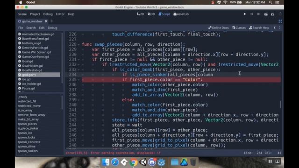Screen dimensions: 299x168
Task: Add a new scene tab
Action: (x=52, y=21)
